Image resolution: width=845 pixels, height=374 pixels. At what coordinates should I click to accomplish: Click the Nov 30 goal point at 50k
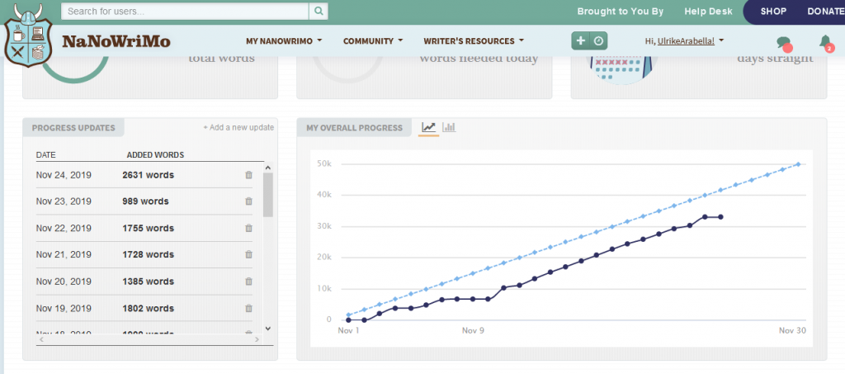pos(798,163)
